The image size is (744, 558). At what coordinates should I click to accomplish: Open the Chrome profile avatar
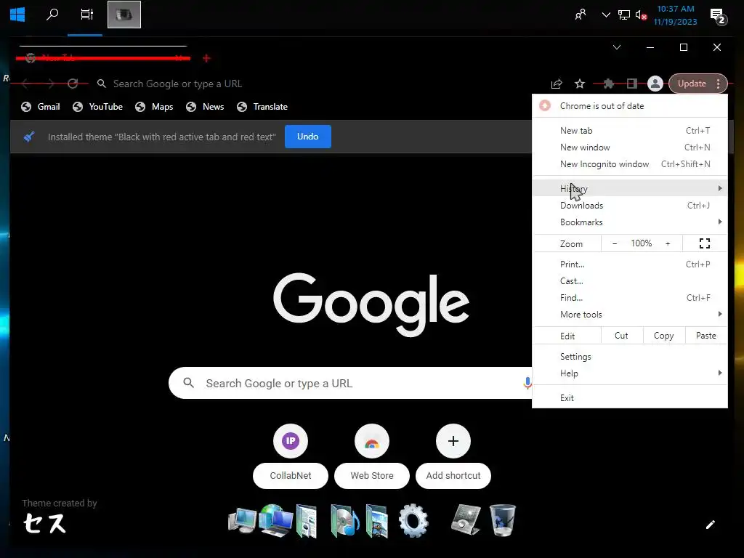(655, 84)
